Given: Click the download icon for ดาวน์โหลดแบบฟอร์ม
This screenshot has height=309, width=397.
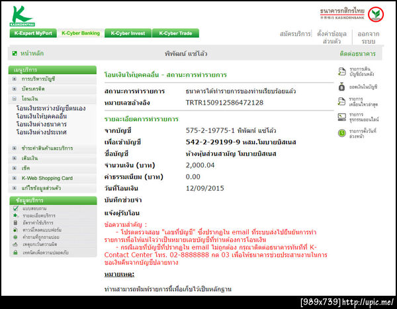Looking at the screenshot, I should [15, 230].
